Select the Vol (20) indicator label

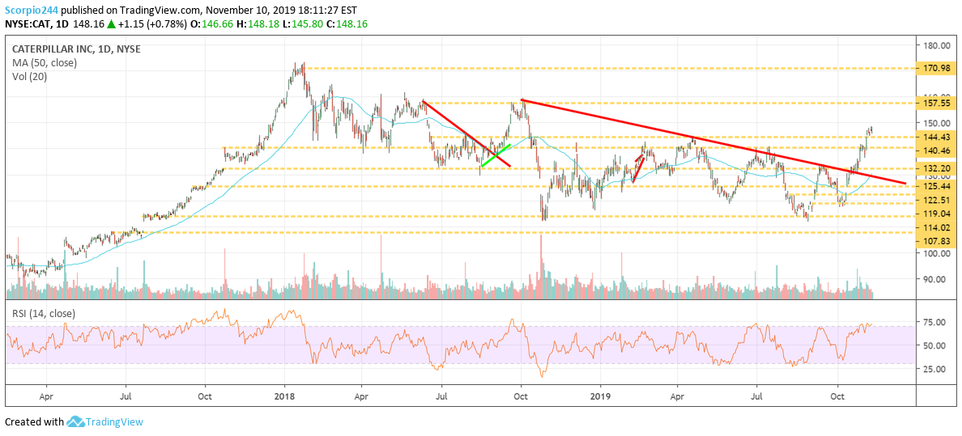click(29, 76)
